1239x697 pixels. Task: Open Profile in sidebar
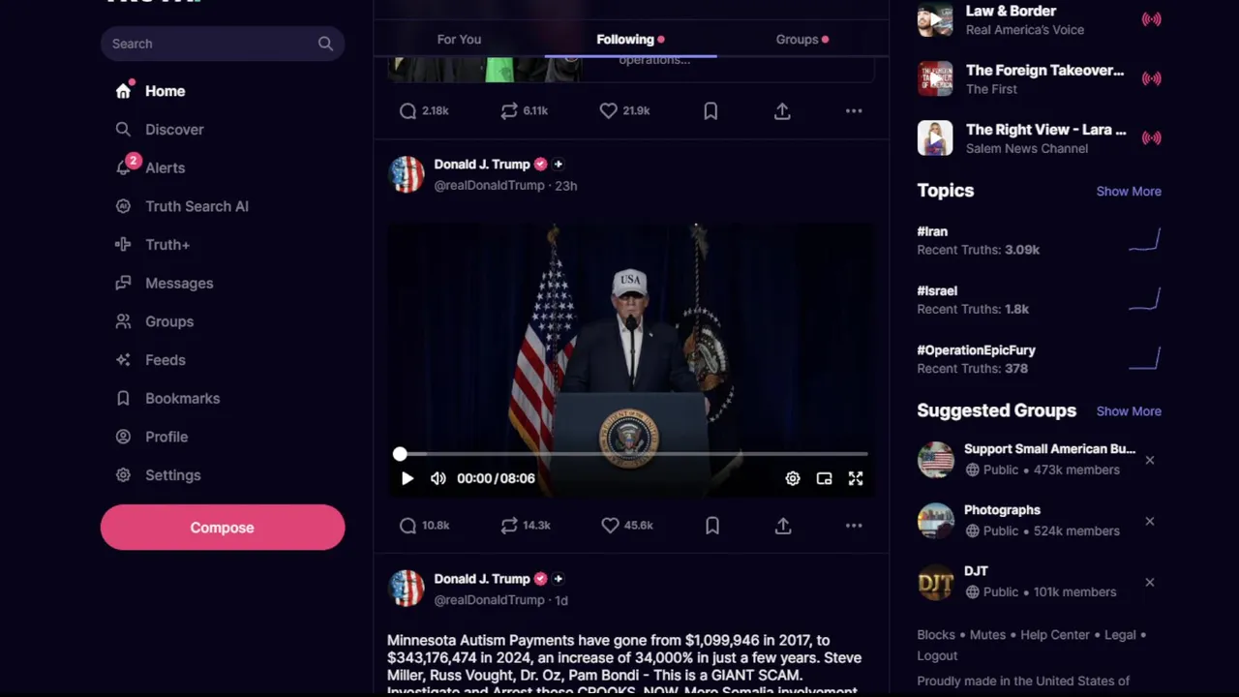[152, 437]
